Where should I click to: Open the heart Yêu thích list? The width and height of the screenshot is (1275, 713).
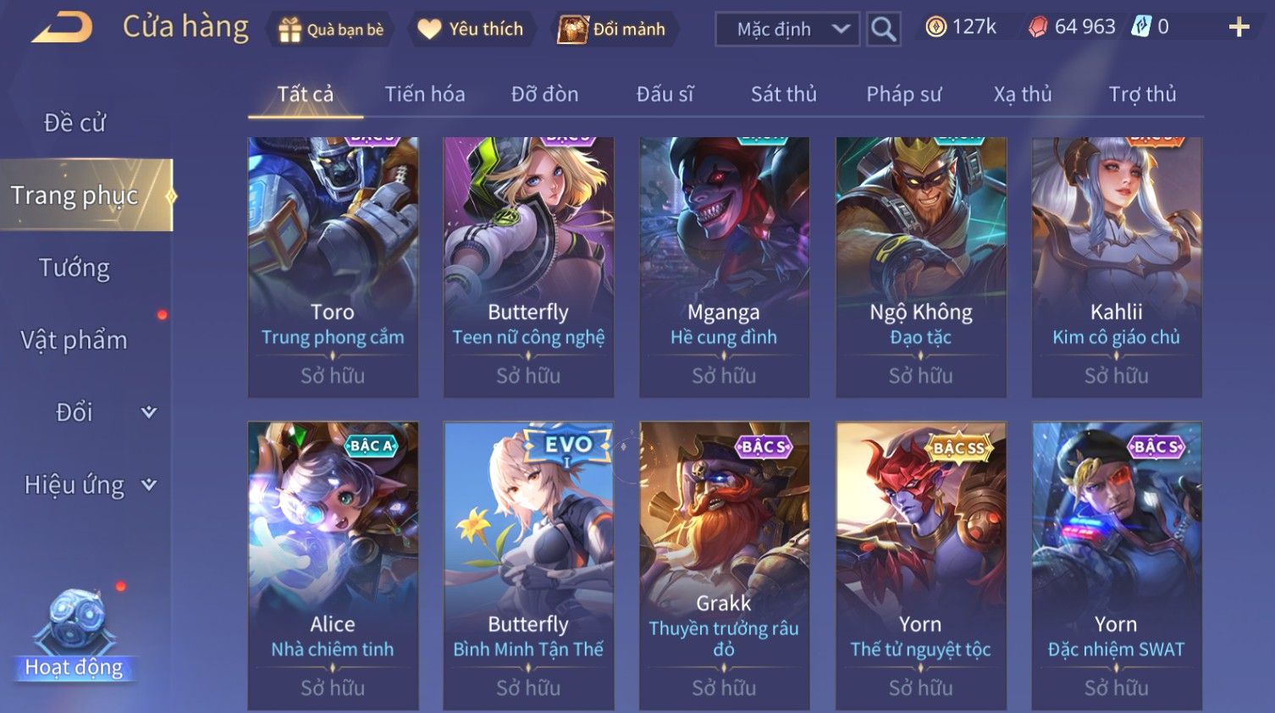click(472, 29)
